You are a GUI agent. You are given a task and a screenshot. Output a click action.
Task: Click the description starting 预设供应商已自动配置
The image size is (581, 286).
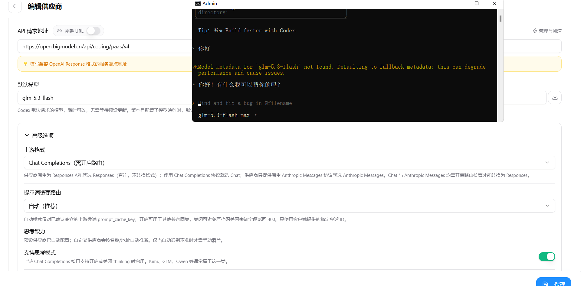coord(124,240)
